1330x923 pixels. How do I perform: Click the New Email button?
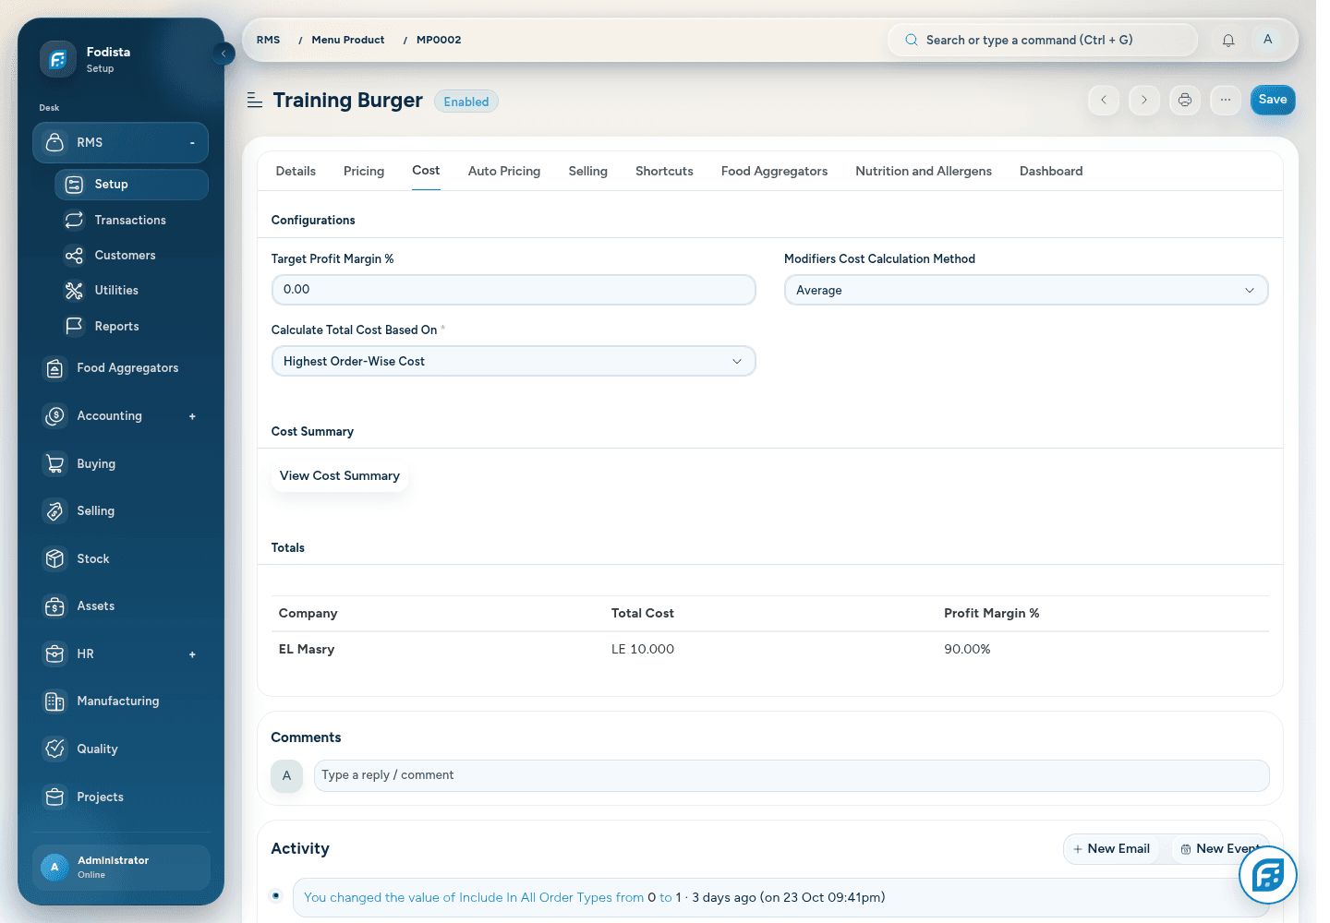1111,849
